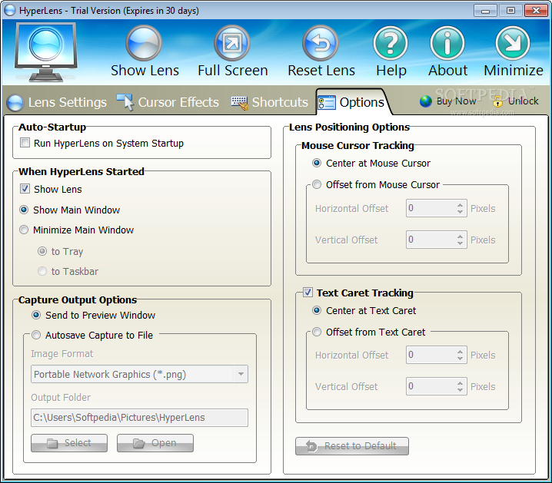This screenshot has width=552, height=483.
Task: Select the Options tab label
Action: (x=361, y=102)
